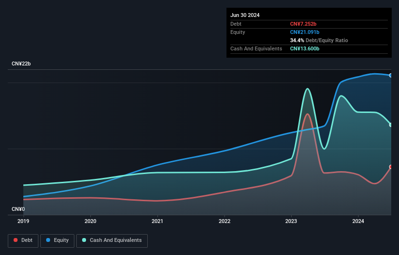Click the 2024 x-axis label

click(x=358, y=221)
